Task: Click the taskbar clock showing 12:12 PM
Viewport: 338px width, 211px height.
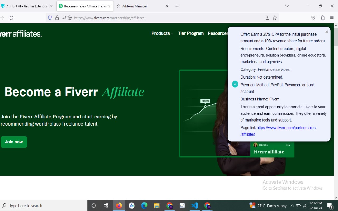Action: click(x=316, y=205)
